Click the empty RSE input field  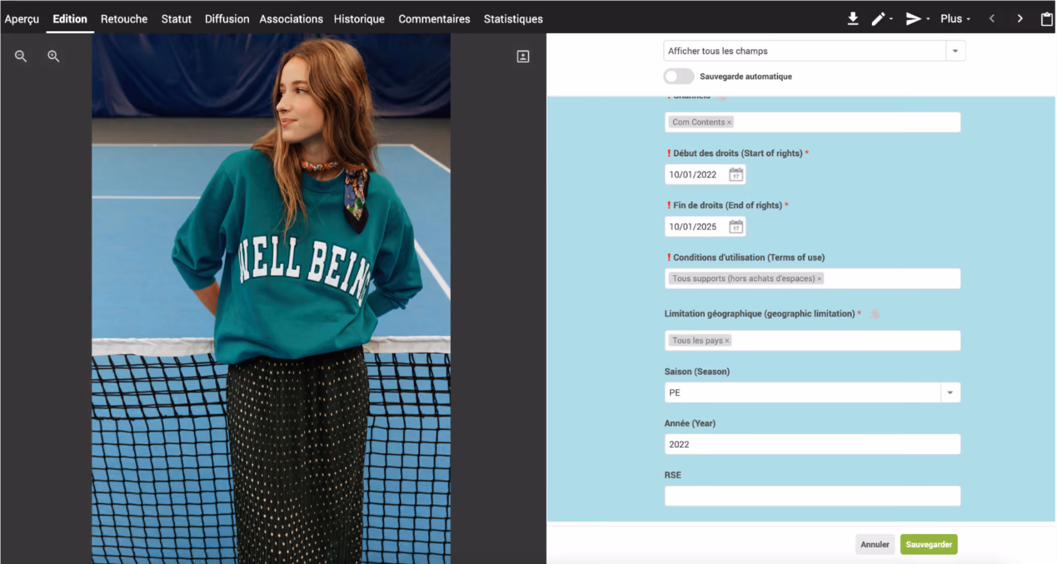(x=813, y=496)
